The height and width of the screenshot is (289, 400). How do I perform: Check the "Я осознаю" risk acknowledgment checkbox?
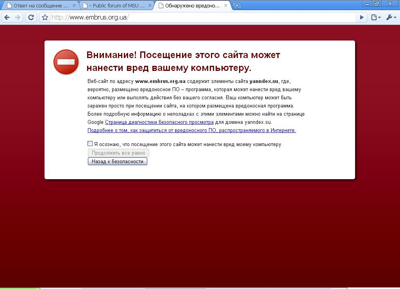point(90,144)
